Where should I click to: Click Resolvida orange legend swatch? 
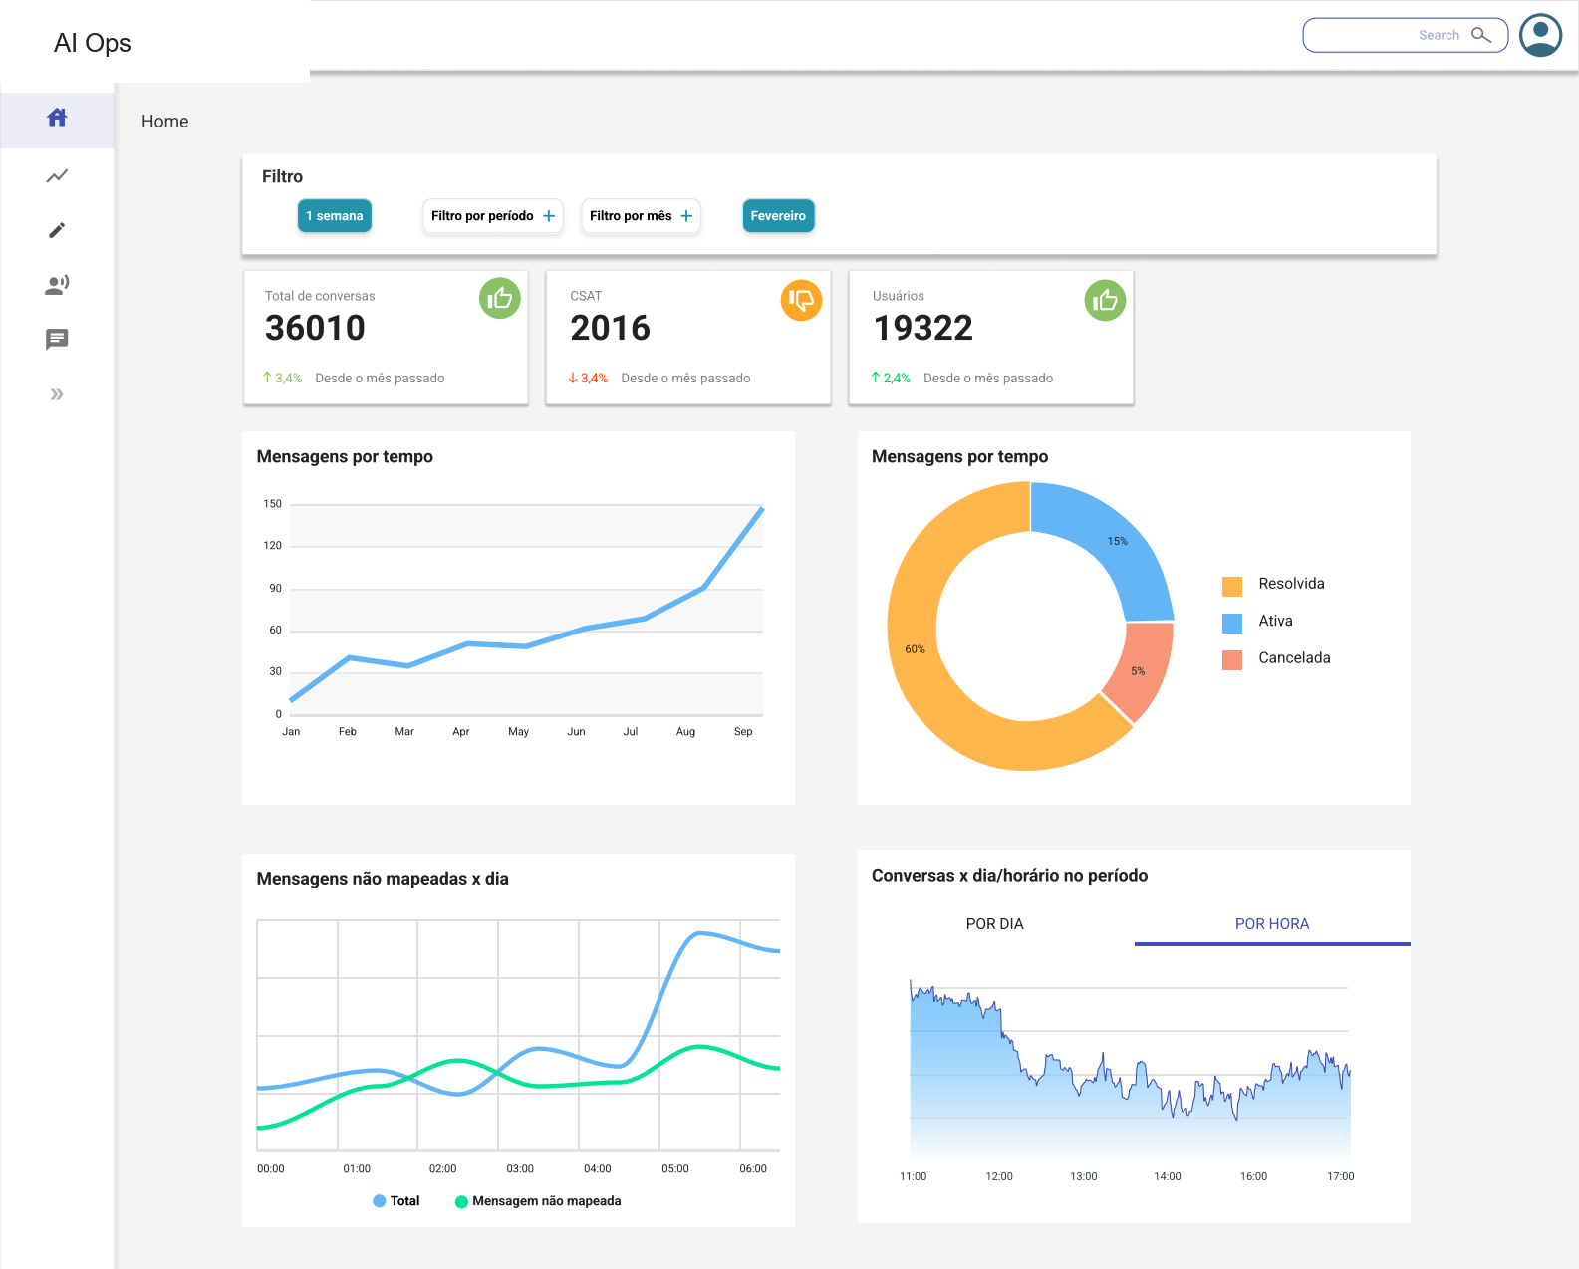pyautogui.click(x=1232, y=586)
